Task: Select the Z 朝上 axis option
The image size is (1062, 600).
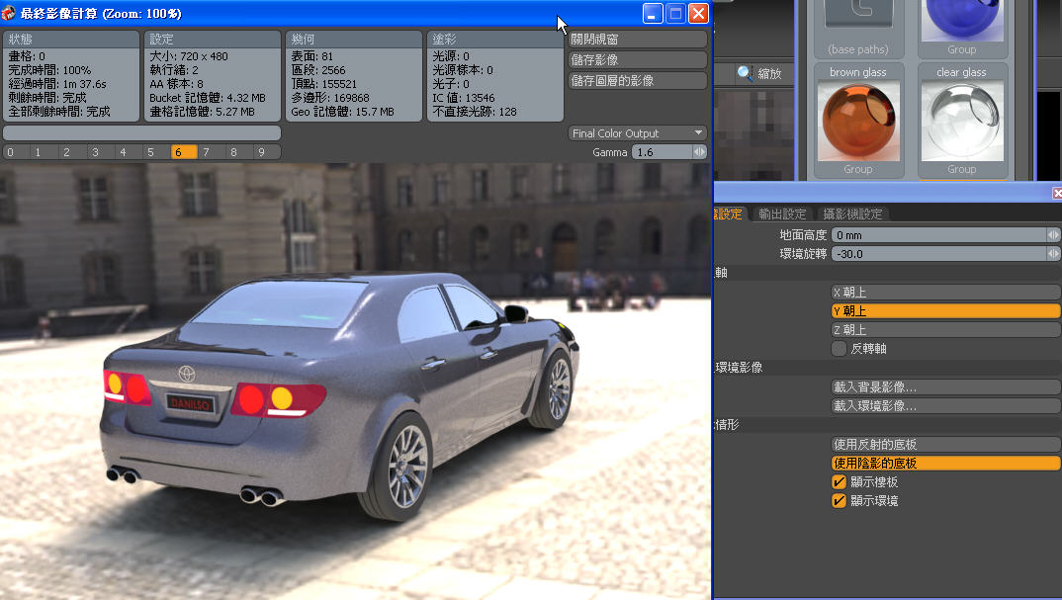Action: coord(945,330)
